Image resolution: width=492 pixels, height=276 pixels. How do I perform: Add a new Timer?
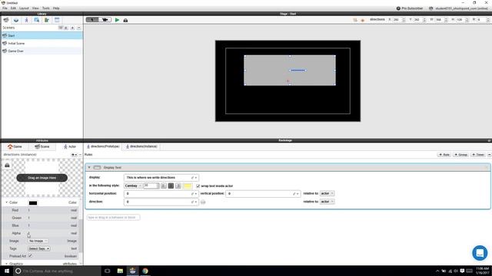478,155
